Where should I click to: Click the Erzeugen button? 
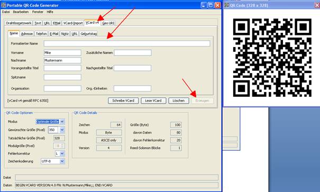(x=202, y=100)
